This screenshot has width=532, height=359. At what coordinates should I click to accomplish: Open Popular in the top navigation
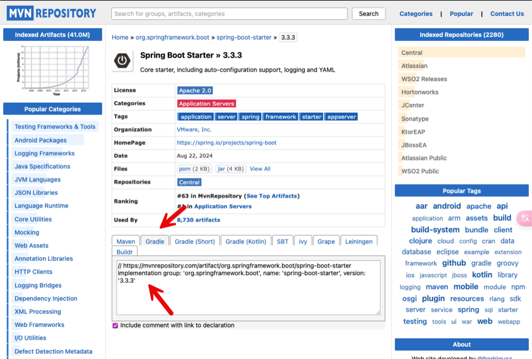(x=461, y=14)
